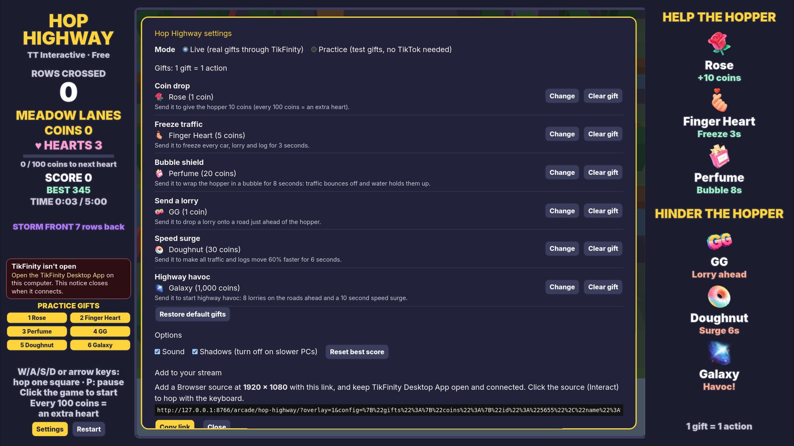Change the Bubble shield gift

point(562,172)
